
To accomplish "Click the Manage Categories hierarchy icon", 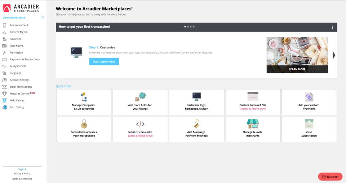I will pyautogui.click(x=84, y=97).
